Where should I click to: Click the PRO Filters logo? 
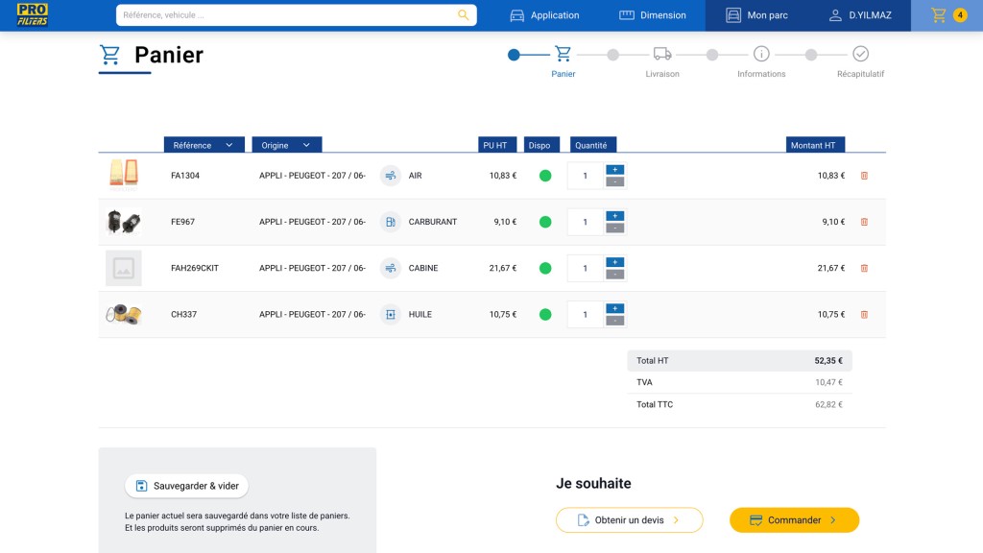32,15
